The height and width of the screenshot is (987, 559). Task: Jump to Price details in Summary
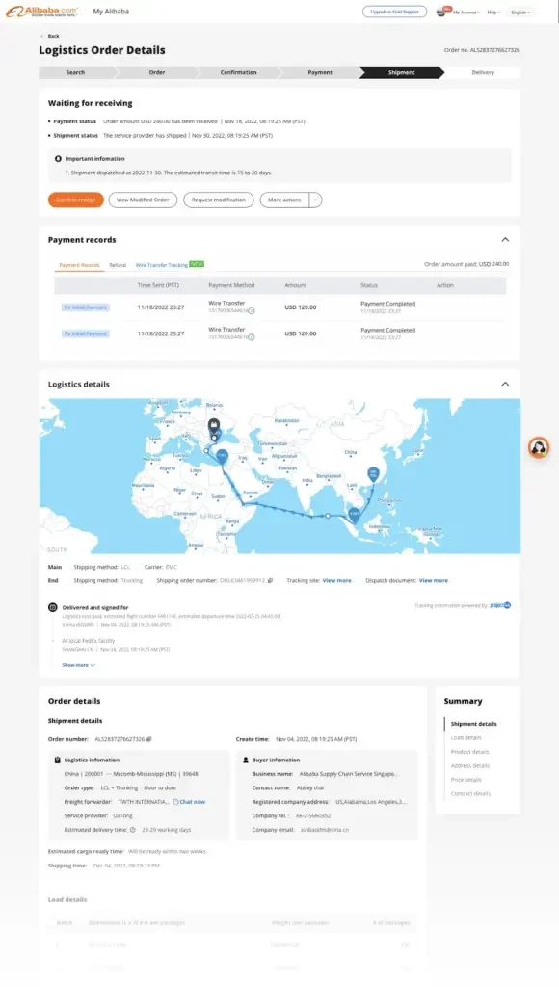(466, 779)
